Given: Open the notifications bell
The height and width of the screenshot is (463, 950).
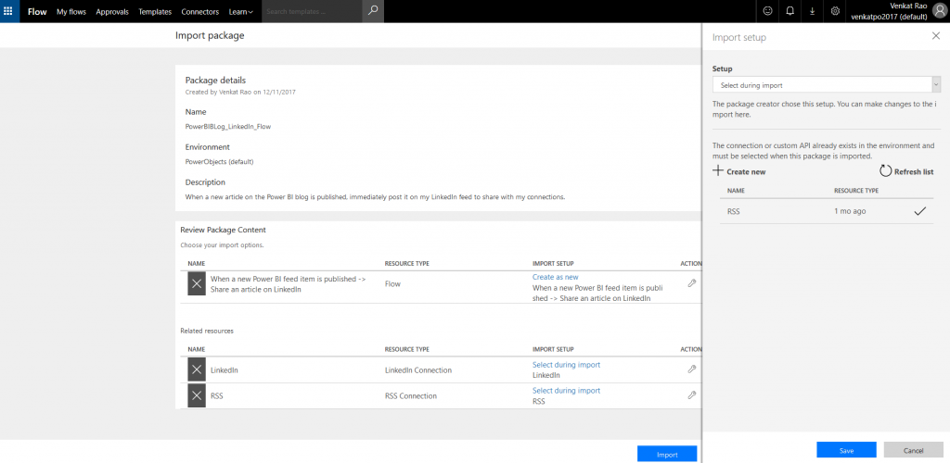Looking at the screenshot, I should tap(790, 11).
